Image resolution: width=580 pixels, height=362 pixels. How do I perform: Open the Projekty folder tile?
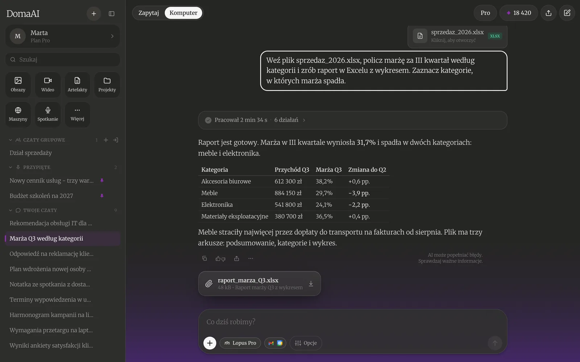(107, 85)
